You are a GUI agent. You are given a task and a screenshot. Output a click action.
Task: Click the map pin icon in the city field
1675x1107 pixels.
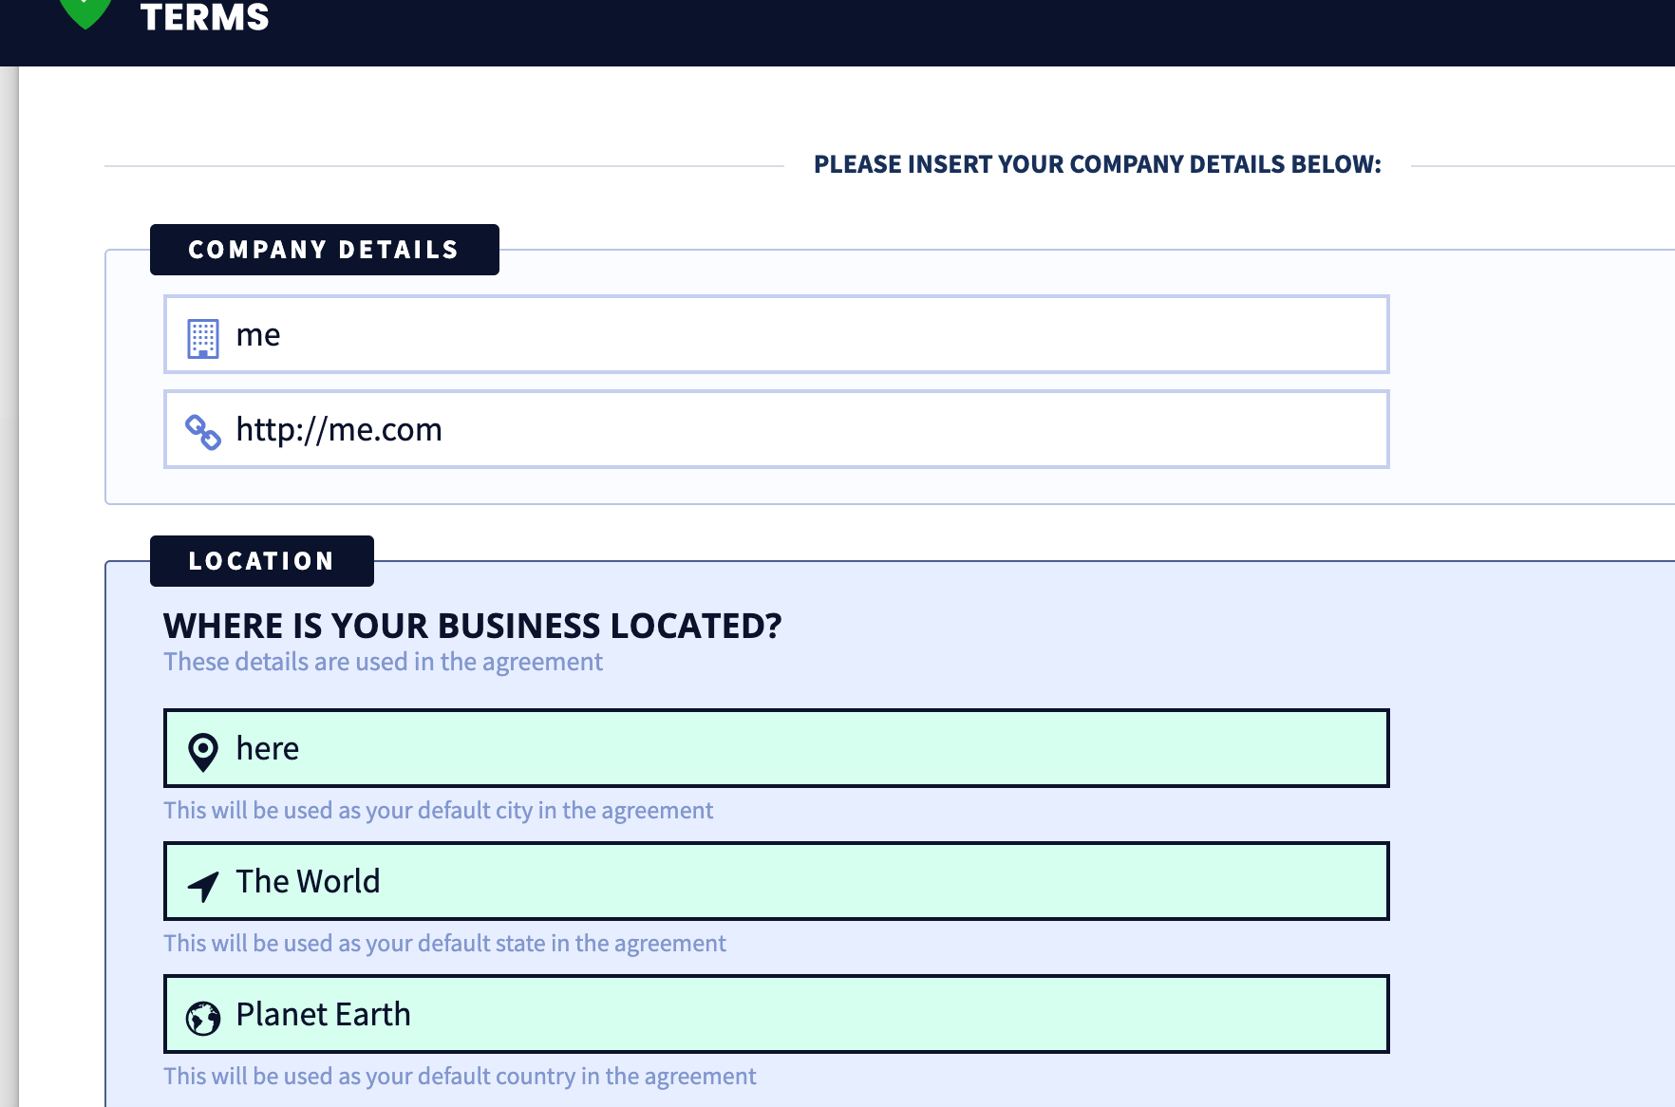point(201,749)
